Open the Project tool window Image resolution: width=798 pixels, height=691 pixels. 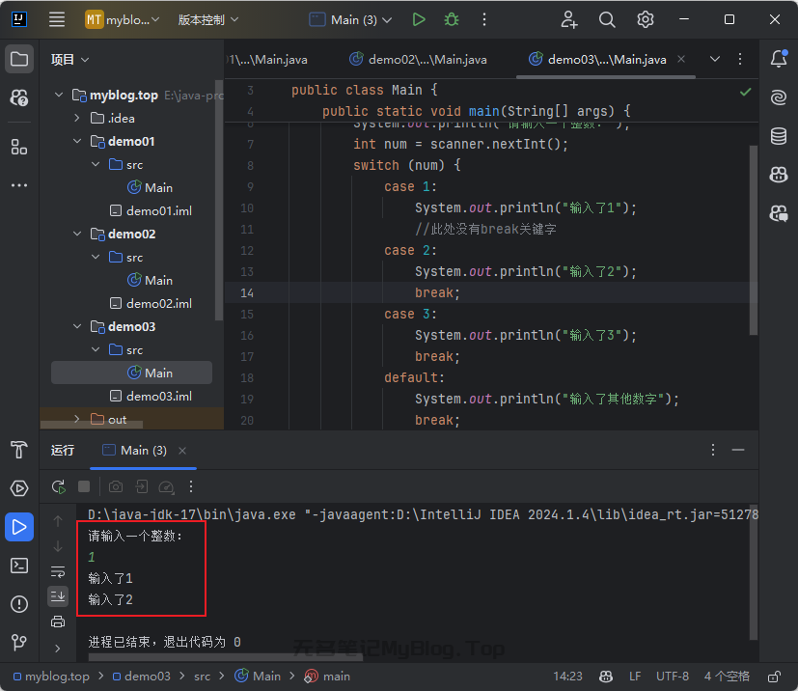[x=19, y=59]
